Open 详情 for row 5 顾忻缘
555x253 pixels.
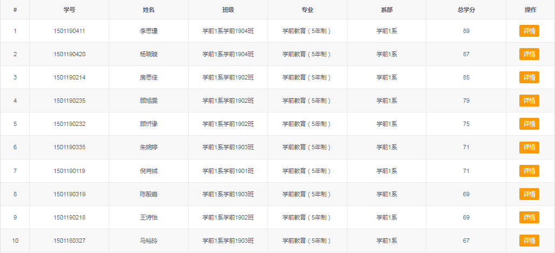529,124
